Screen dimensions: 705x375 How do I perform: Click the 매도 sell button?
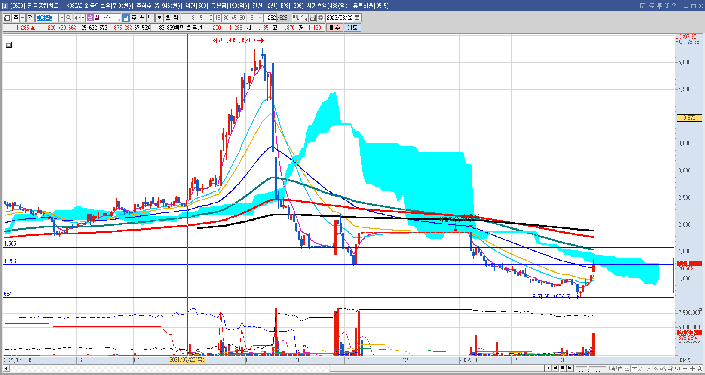(352, 28)
